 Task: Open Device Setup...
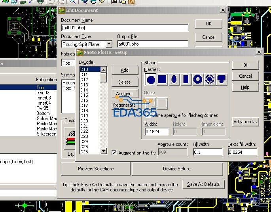178,169
